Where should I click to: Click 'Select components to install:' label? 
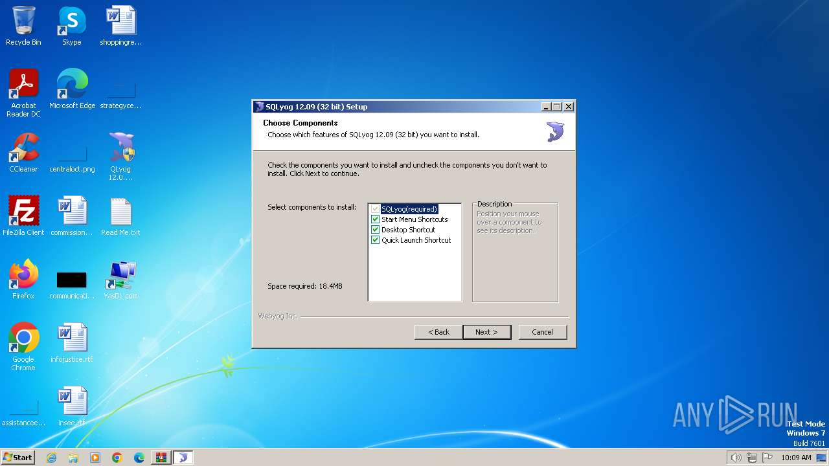[x=312, y=207]
